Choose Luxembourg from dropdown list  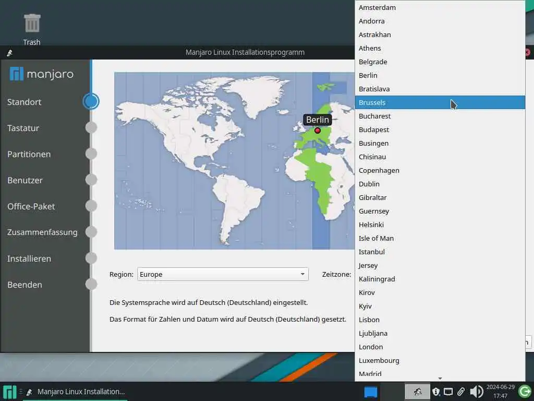(440, 360)
